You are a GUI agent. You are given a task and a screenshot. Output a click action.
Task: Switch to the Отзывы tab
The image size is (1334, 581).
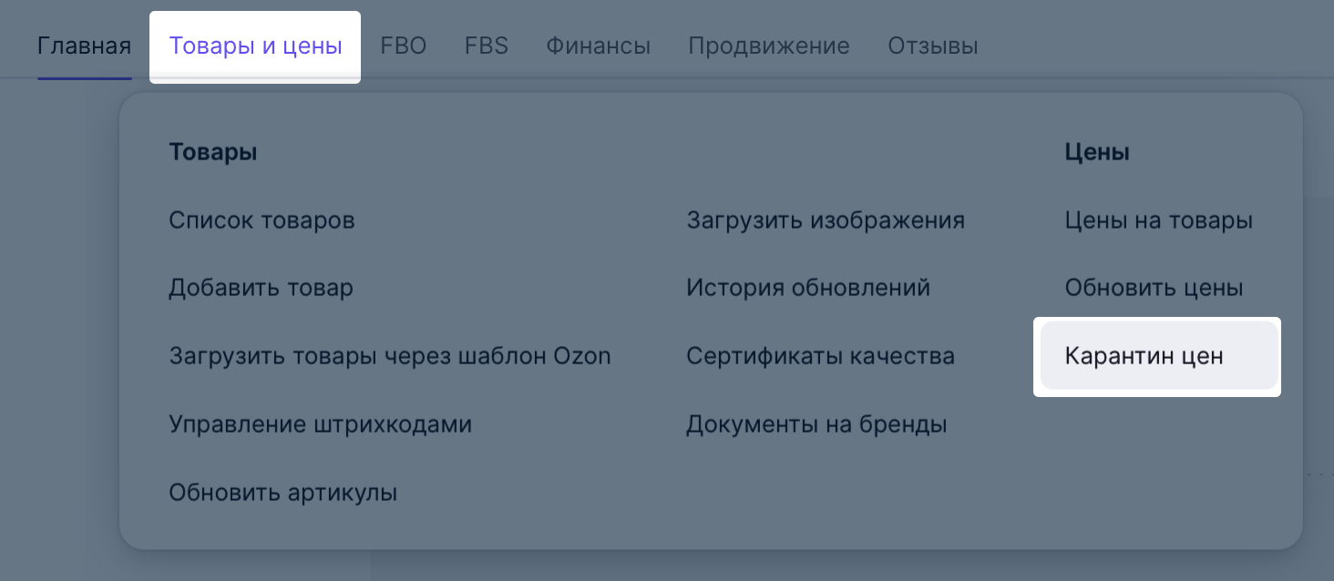932,46
